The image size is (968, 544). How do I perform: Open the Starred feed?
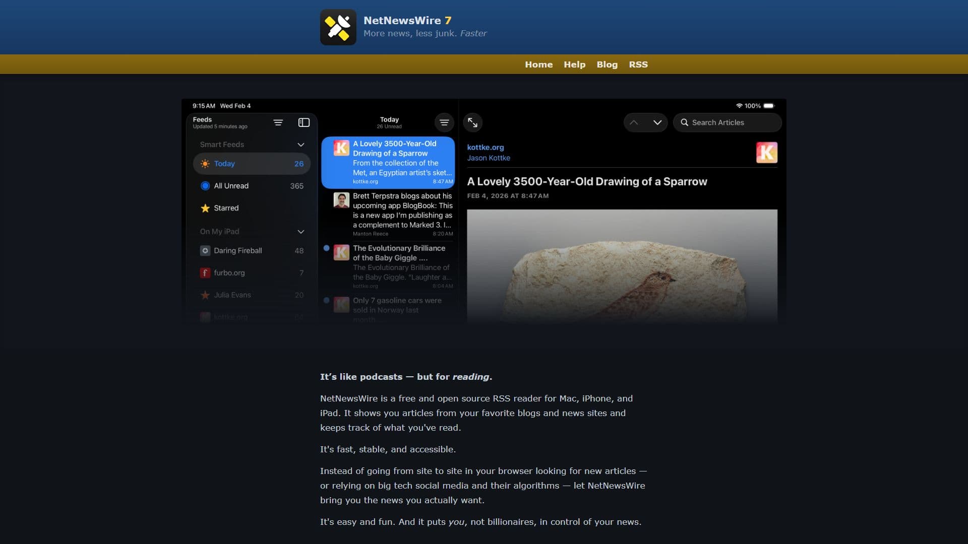tap(252, 208)
